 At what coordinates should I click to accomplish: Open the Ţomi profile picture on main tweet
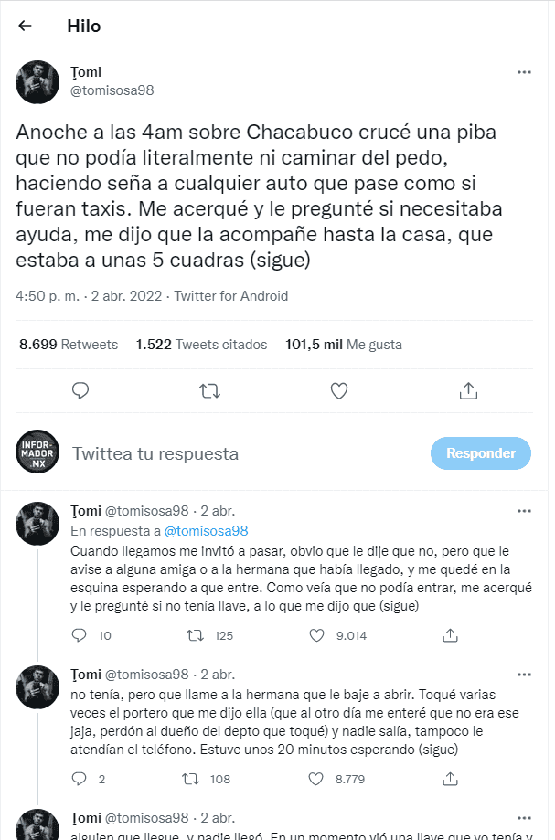pyautogui.click(x=38, y=83)
